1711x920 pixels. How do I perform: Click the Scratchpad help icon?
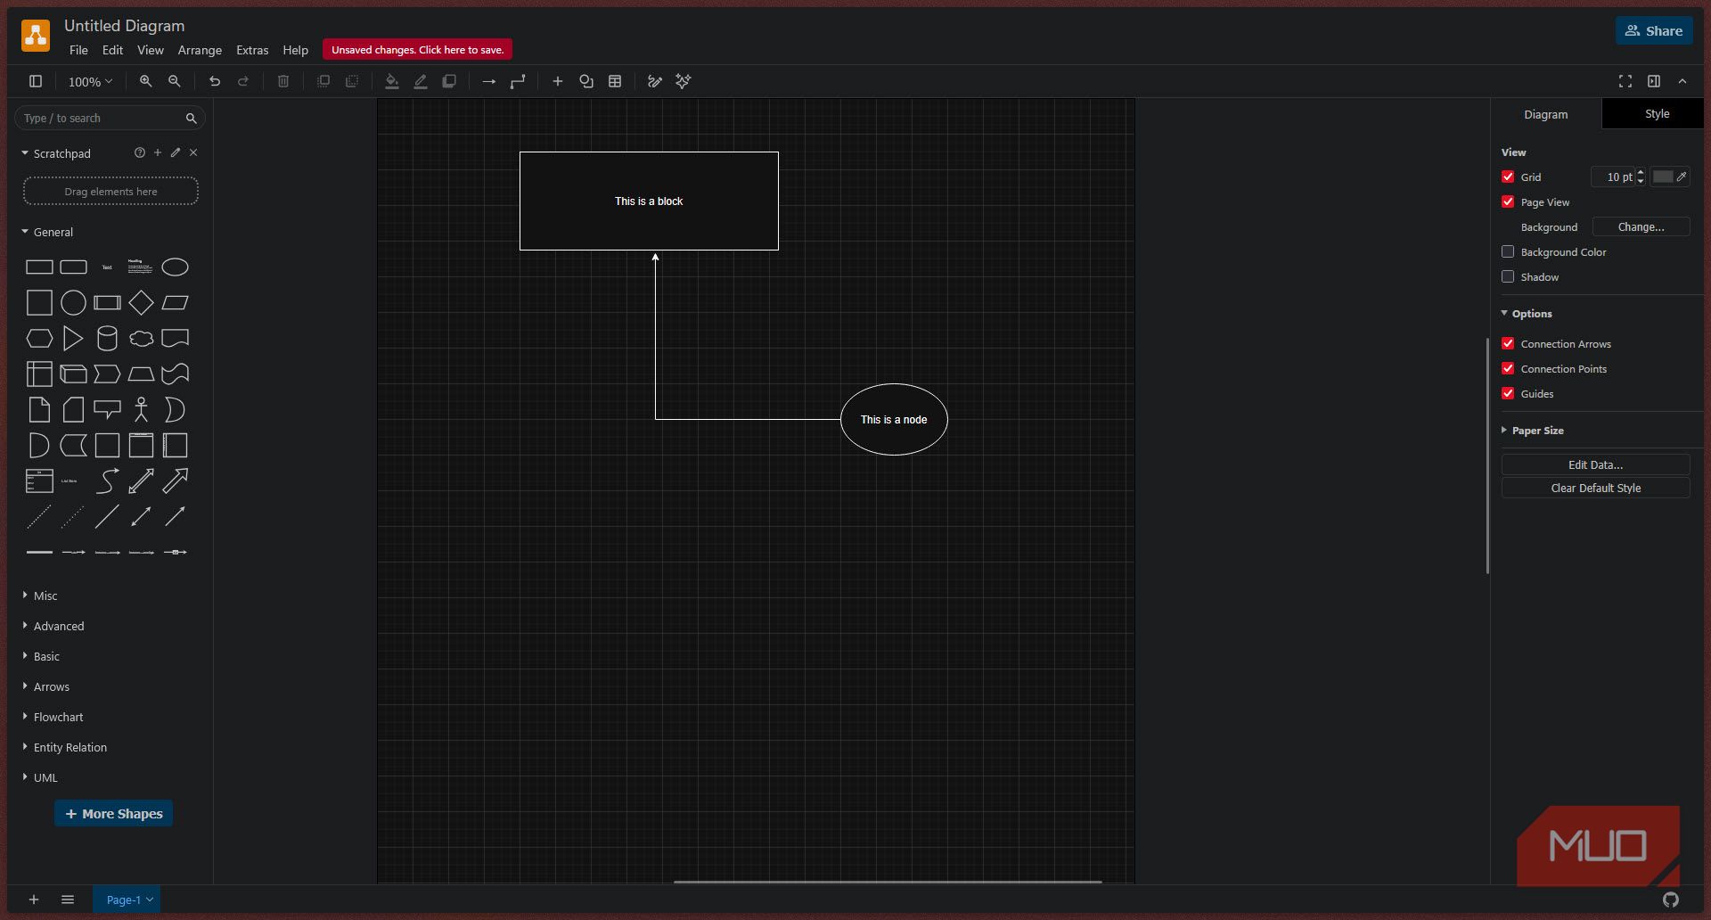140,152
